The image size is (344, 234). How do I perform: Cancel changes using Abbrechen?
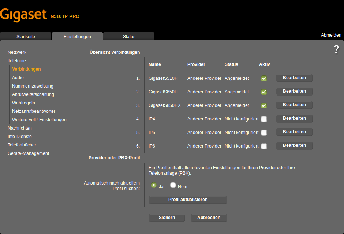(209, 218)
